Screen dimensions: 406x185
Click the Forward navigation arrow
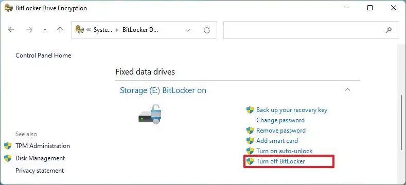tap(29, 30)
